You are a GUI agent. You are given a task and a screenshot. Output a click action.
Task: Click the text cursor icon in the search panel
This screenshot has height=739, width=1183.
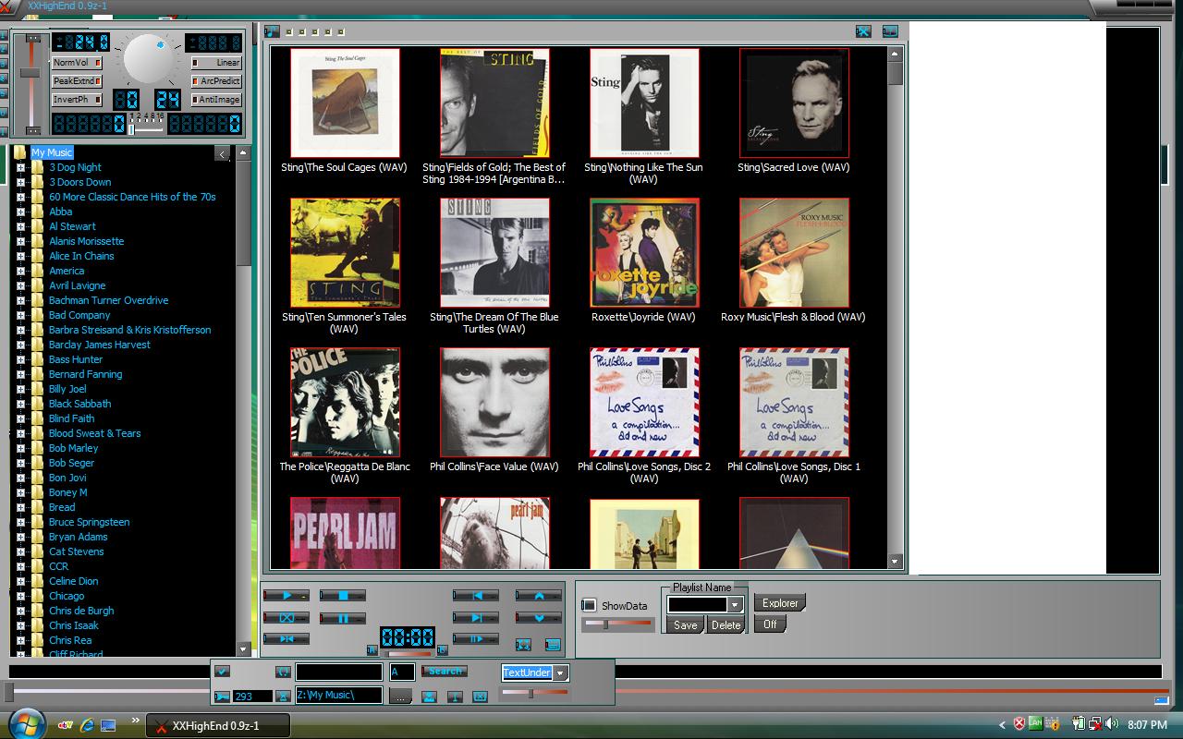(455, 697)
